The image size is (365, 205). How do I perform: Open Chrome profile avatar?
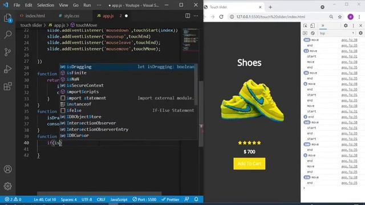coord(350,17)
